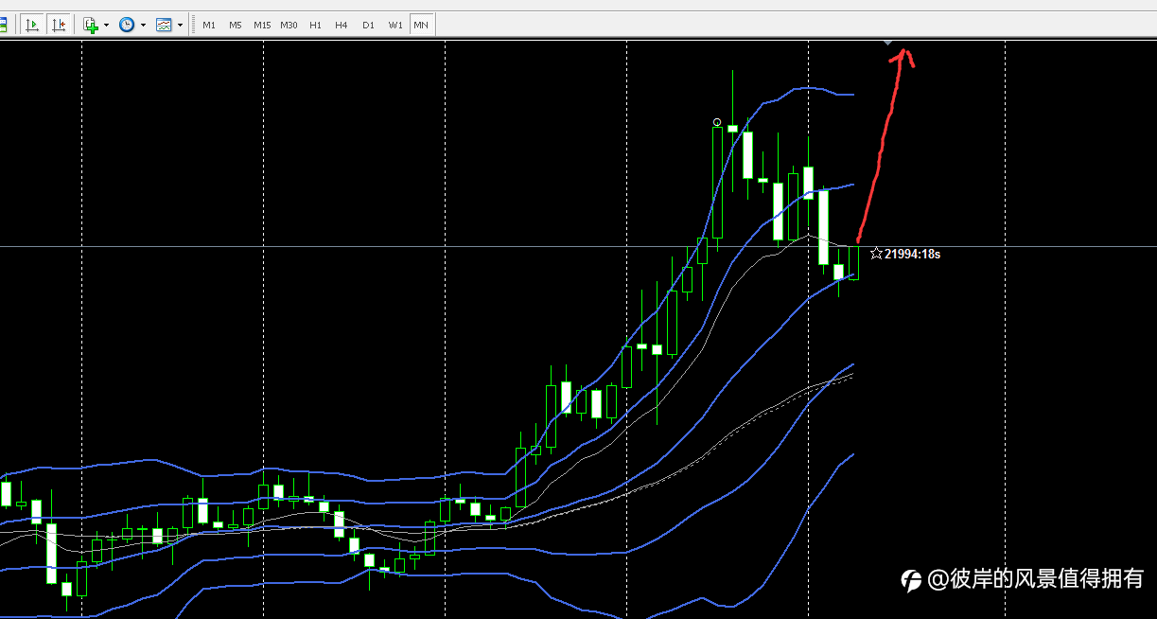Expand the indicators dropdown arrow
Screen dimensions: 1157x619
point(106,26)
